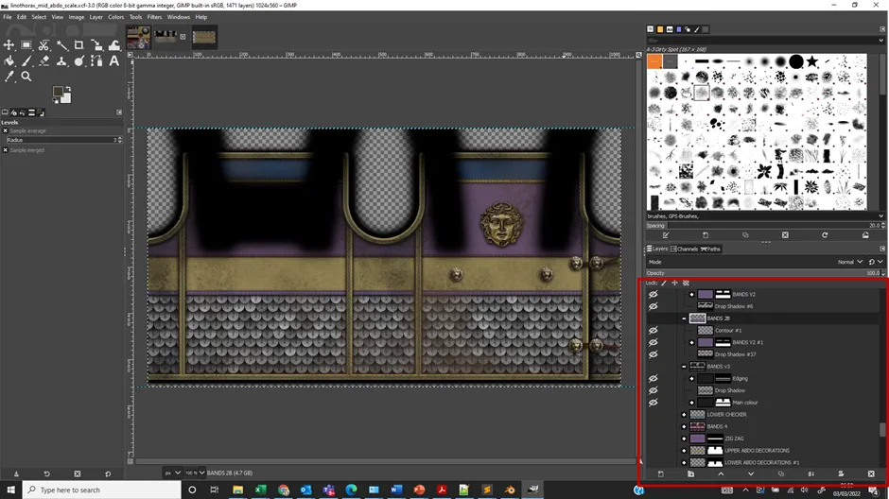This screenshot has height=499, width=889.
Task: Select the Color Picker eyedropper tool
Action: pos(9,77)
